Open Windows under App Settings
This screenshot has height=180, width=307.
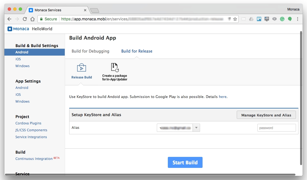pyautogui.click(x=23, y=102)
